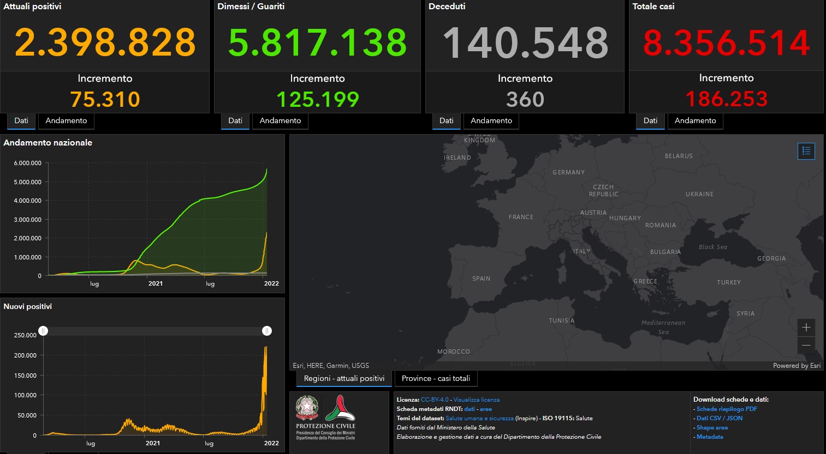Show Andamento tab under Deceduti
The image size is (826, 454).
coord(491,120)
